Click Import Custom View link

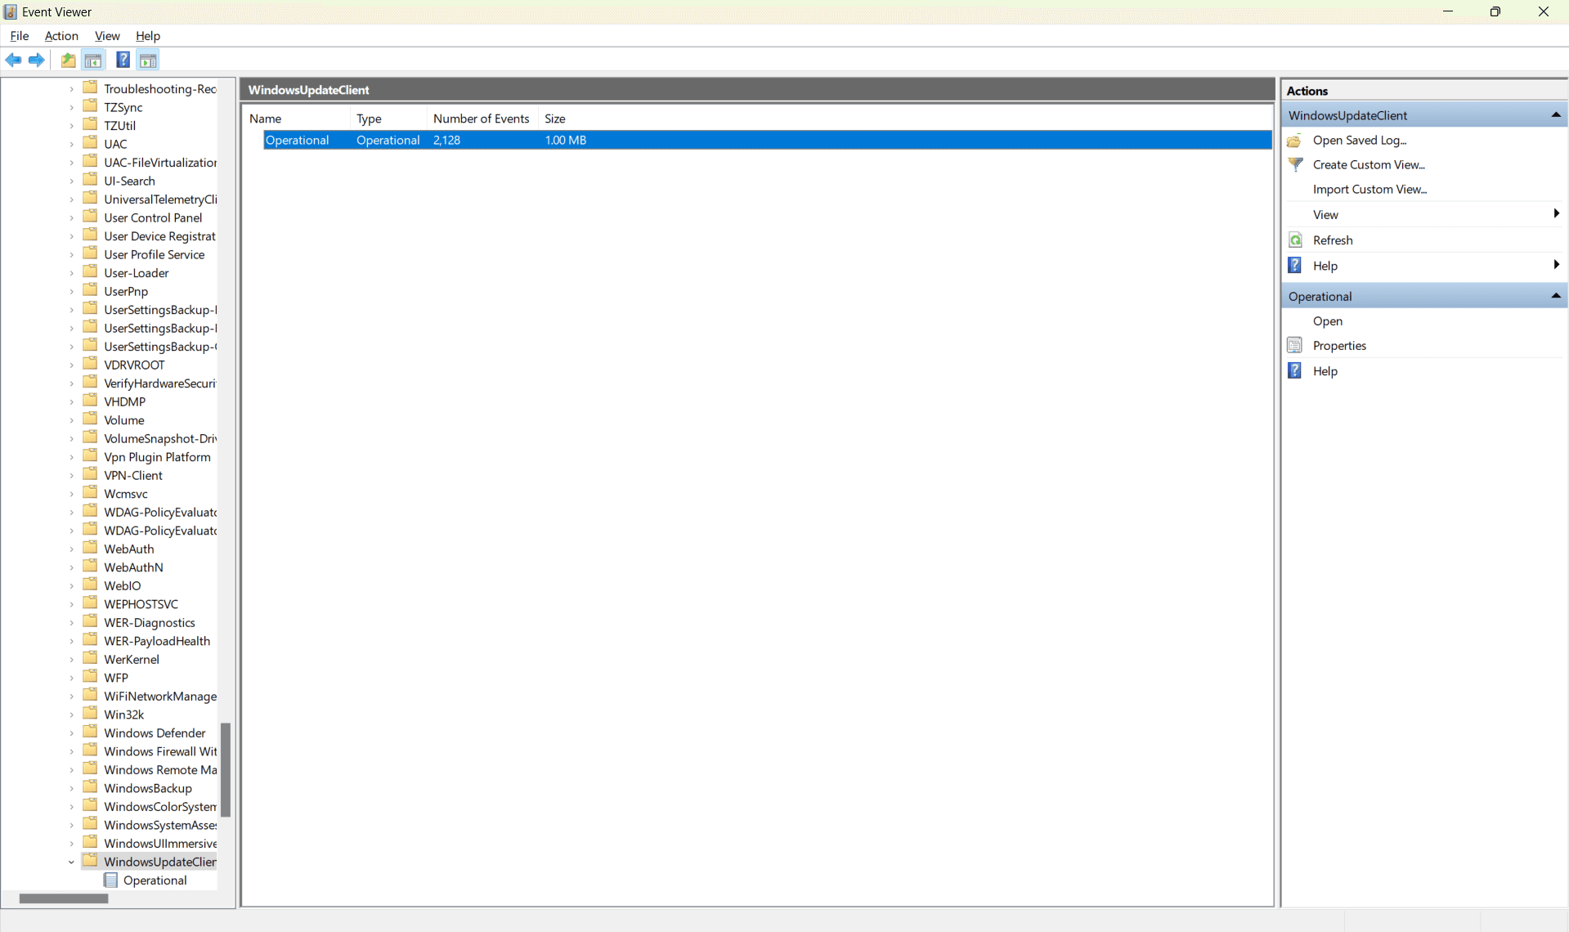coord(1370,189)
